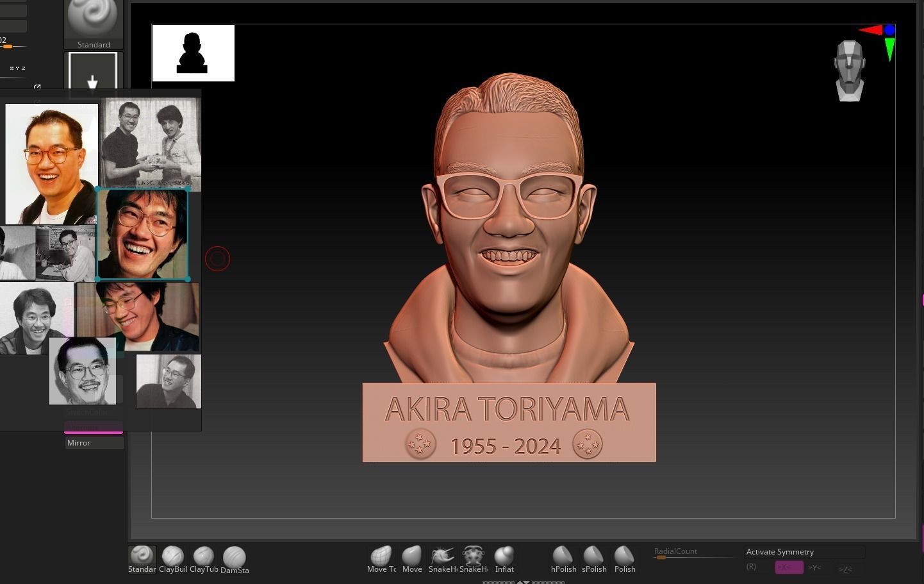Click the blue Z axis dot
Image resolution: width=924 pixels, height=584 pixels.
coord(889,30)
